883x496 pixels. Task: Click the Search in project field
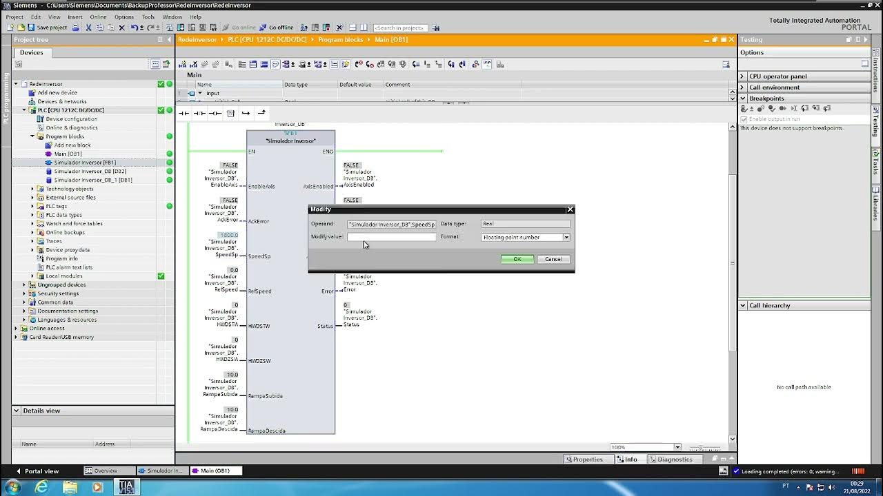pos(400,28)
